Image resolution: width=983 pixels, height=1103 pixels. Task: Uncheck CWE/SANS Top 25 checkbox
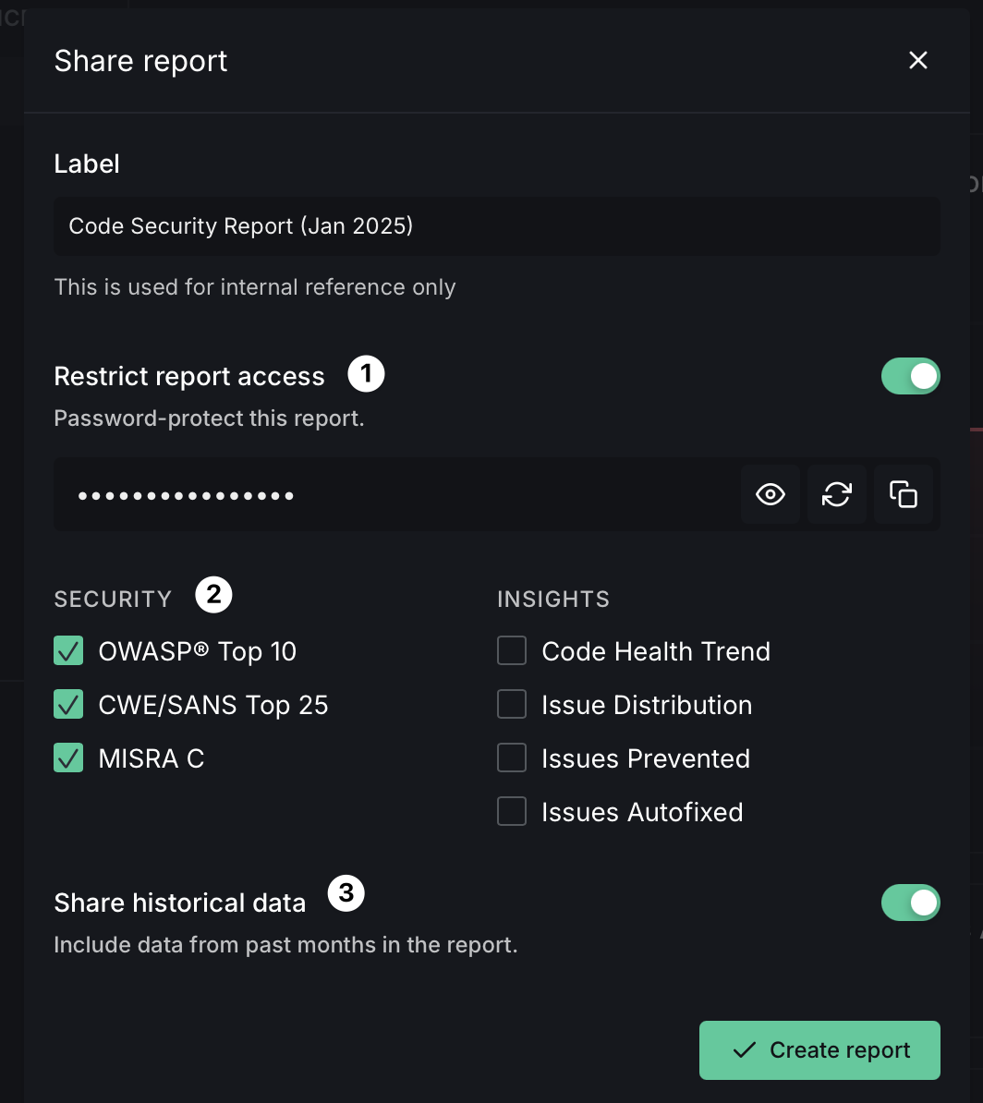(x=69, y=705)
